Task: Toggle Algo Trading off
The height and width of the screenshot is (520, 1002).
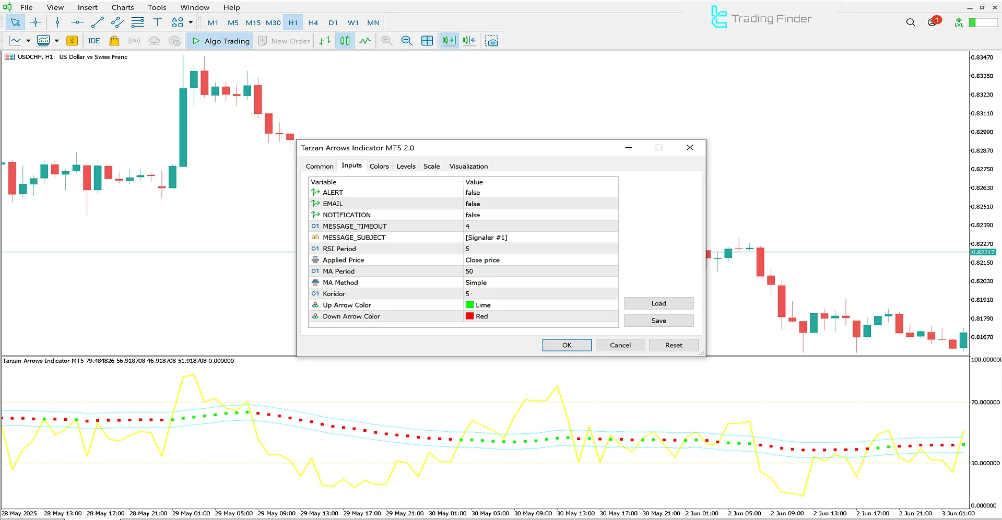Action: (219, 40)
